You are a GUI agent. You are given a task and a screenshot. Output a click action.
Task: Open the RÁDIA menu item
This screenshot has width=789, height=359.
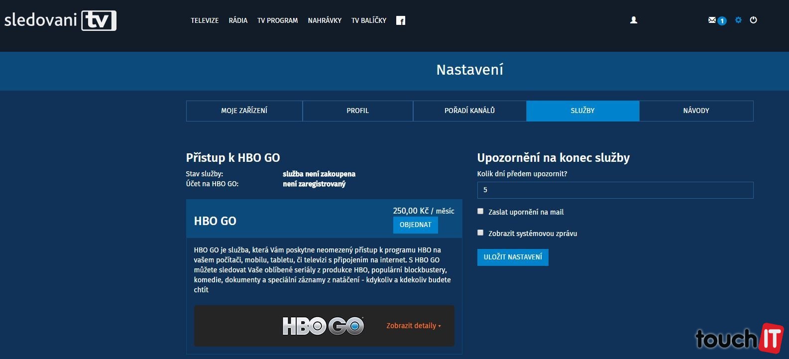pos(238,20)
